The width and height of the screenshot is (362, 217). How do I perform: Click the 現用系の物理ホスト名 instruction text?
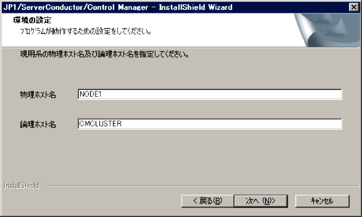point(104,54)
